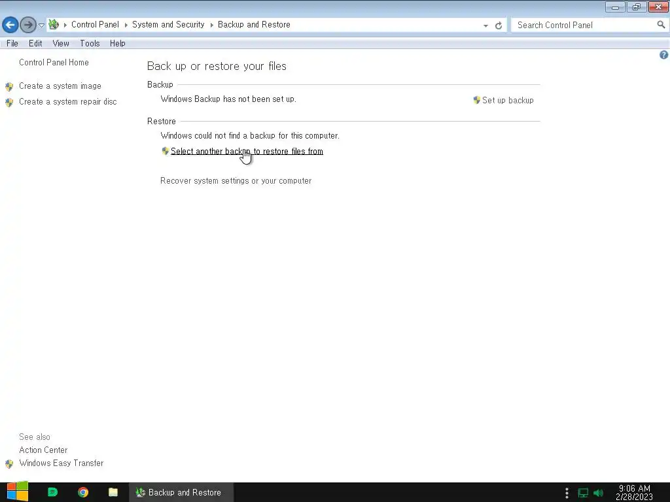Open the Tools menu

click(x=90, y=43)
